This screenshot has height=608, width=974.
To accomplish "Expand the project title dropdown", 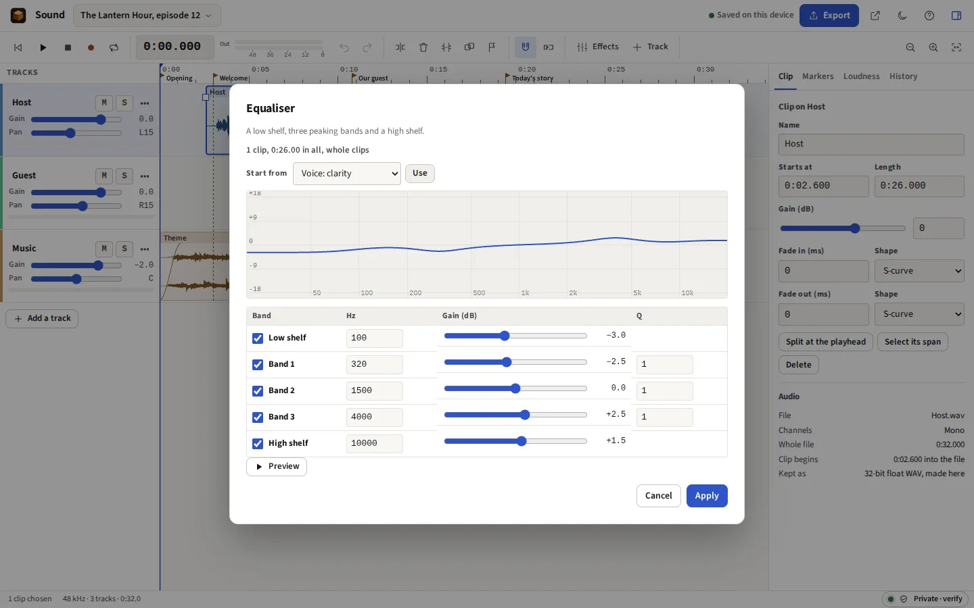I will (x=146, y=16).
